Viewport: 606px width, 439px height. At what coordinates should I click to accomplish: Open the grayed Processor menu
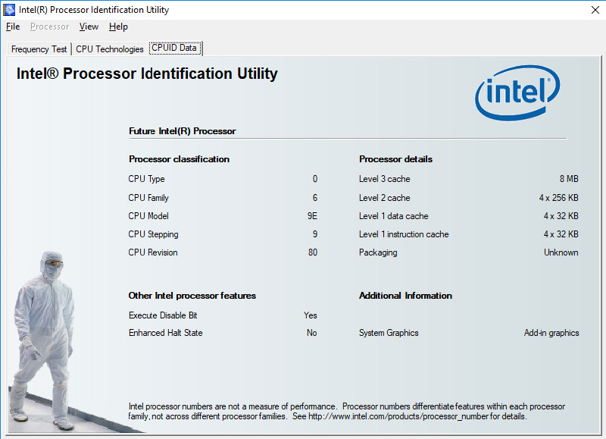click(49, 27)
